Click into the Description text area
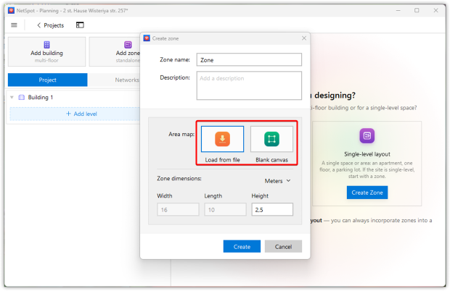450x291 pixels. tap(249, 85)
